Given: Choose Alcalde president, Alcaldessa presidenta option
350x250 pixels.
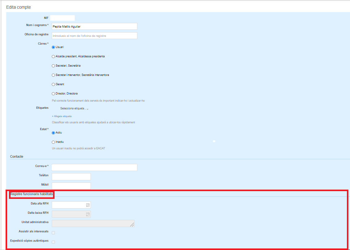Looking at the screenshot, I should click(53, 56).
